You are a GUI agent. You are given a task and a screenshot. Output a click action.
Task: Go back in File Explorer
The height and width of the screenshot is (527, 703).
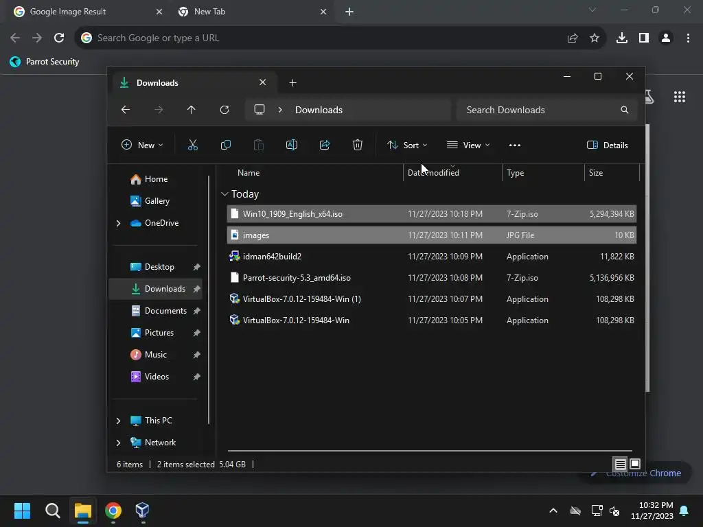pos(126,110)
